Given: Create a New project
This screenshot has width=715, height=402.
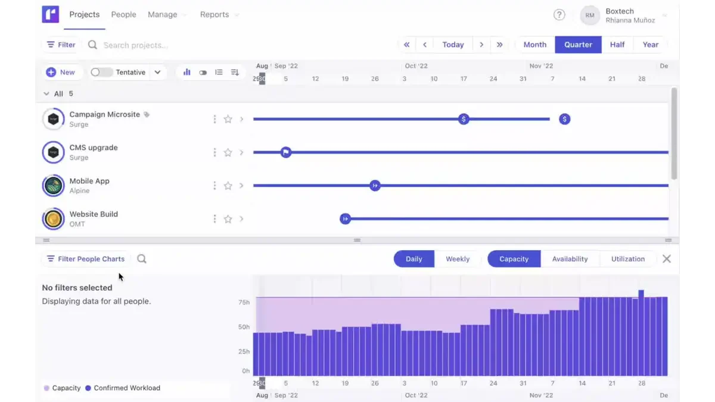Looking at the screenshot, I should [61, 72].
